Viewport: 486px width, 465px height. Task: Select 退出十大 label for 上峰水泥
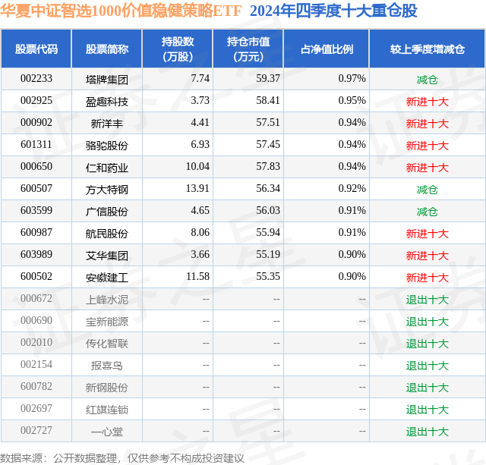(428, 300)
